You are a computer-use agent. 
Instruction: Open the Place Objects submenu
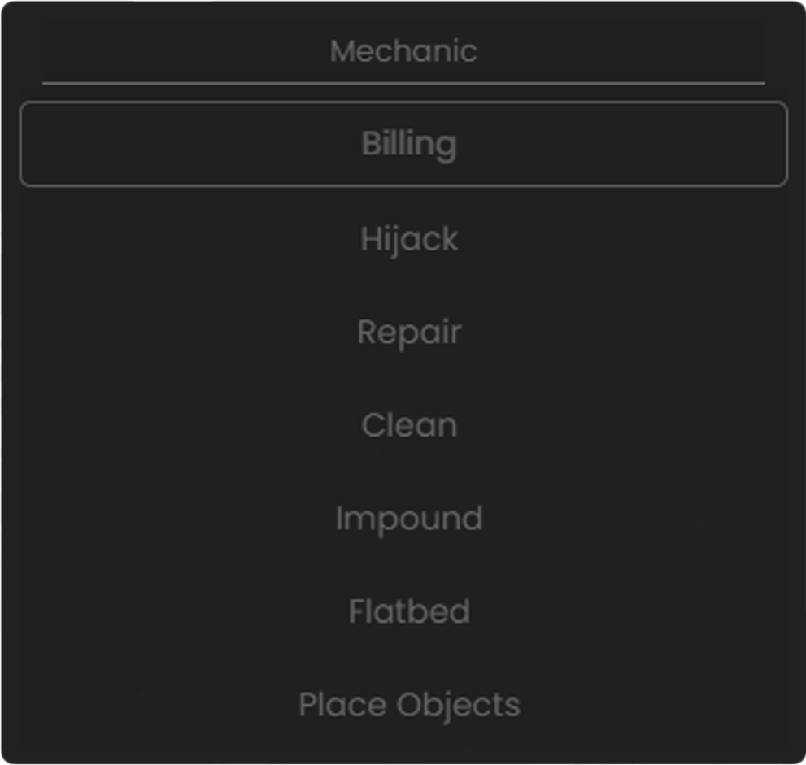click(409, 705)
